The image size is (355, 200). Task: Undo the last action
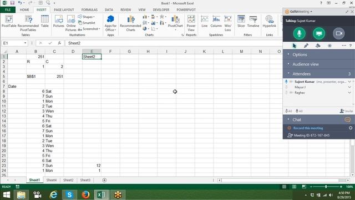[20, 3]
